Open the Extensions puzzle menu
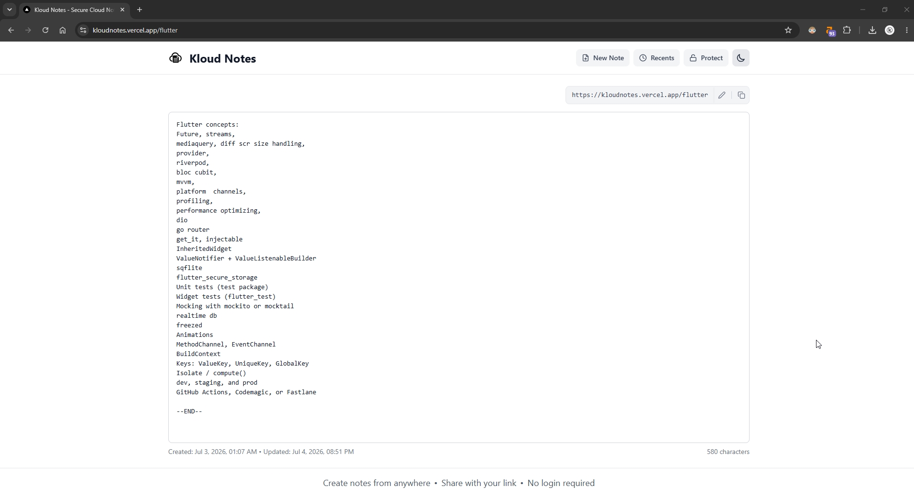Screen dimensions: 914x497 coord(847,30)
